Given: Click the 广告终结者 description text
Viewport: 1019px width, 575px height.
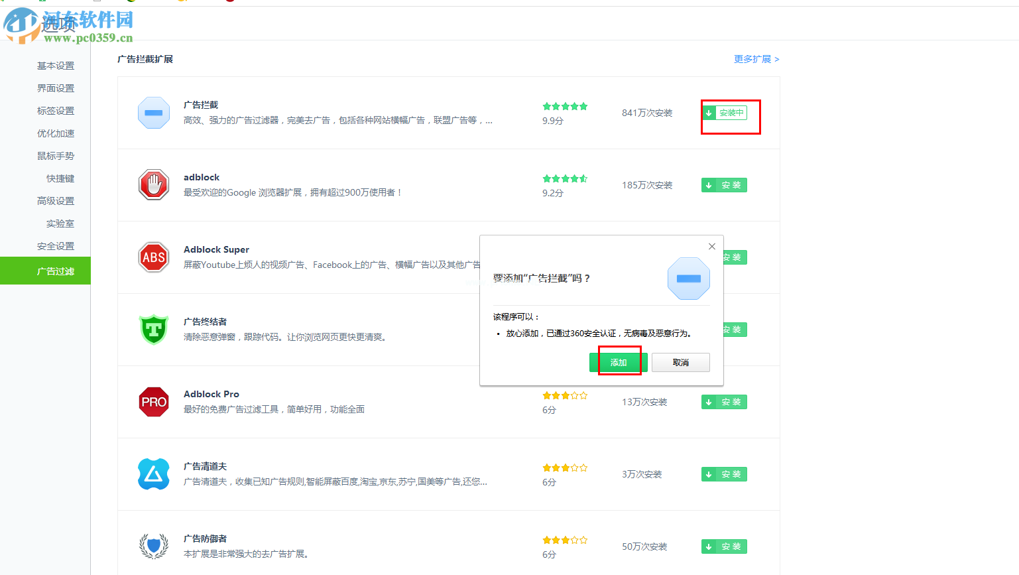Looking at the screenshot, I should point(285,337).
